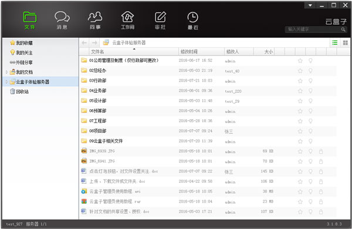Star the 08项目部 folder
Screen dimensions: 352x229
tap(300, 131)
